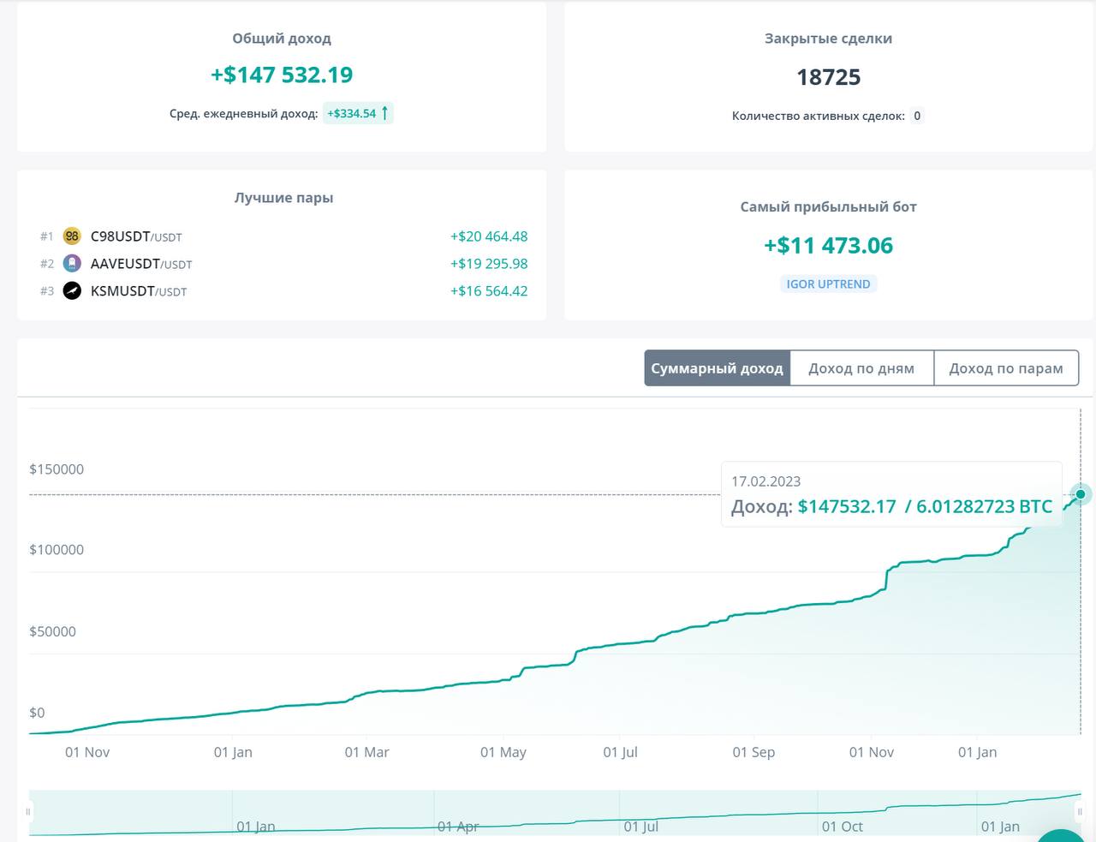Click the Общий доход heading
This screenshot has height=842, width=1096.
click(282, 39)
